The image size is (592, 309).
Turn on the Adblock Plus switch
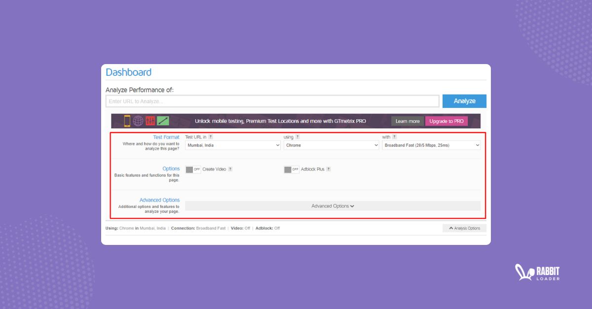click(x=291, y=170)
